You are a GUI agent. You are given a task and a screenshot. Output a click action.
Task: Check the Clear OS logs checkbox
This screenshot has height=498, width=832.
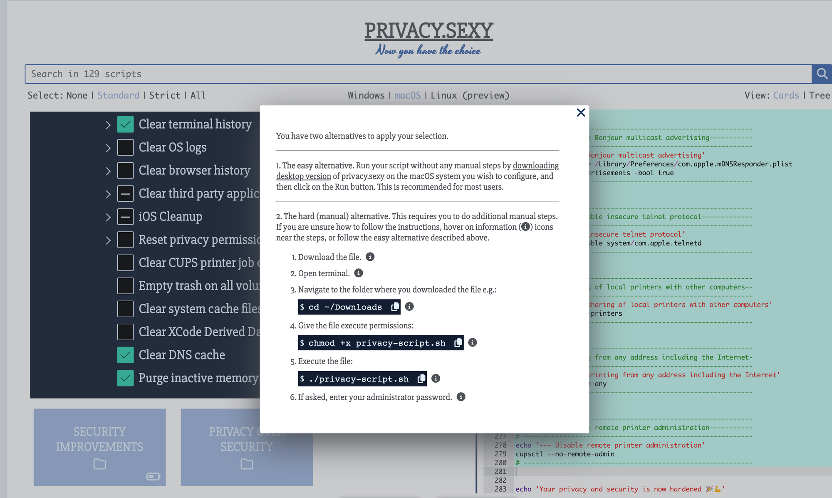pyautogui.click(x=125, y=147)
